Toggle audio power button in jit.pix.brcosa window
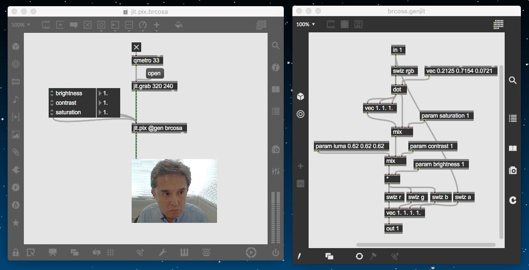 coord(275,253)
